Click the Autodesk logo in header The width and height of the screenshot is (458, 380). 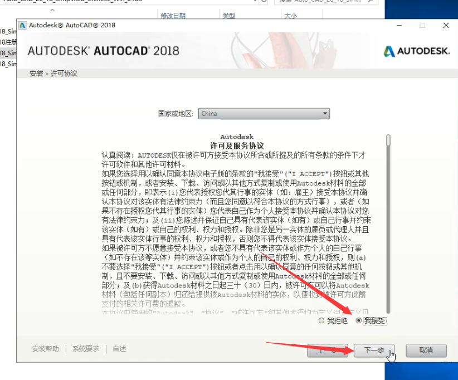pos(417,51)
